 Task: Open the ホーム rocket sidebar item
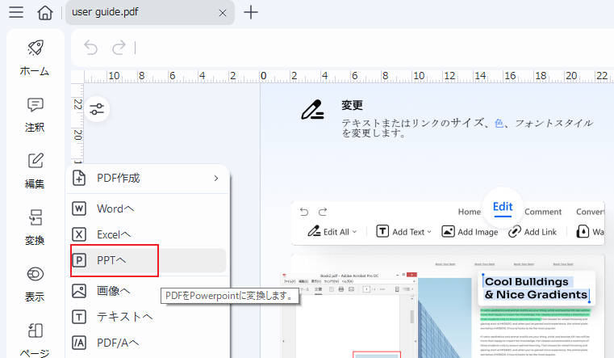35,57
